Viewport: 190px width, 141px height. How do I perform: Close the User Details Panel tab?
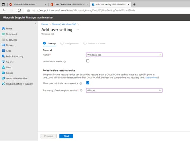tap(87, 5)
